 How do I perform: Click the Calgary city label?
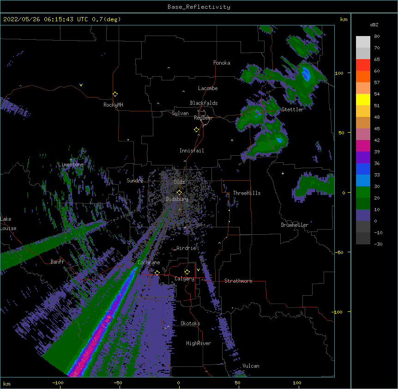pos(184,279)
